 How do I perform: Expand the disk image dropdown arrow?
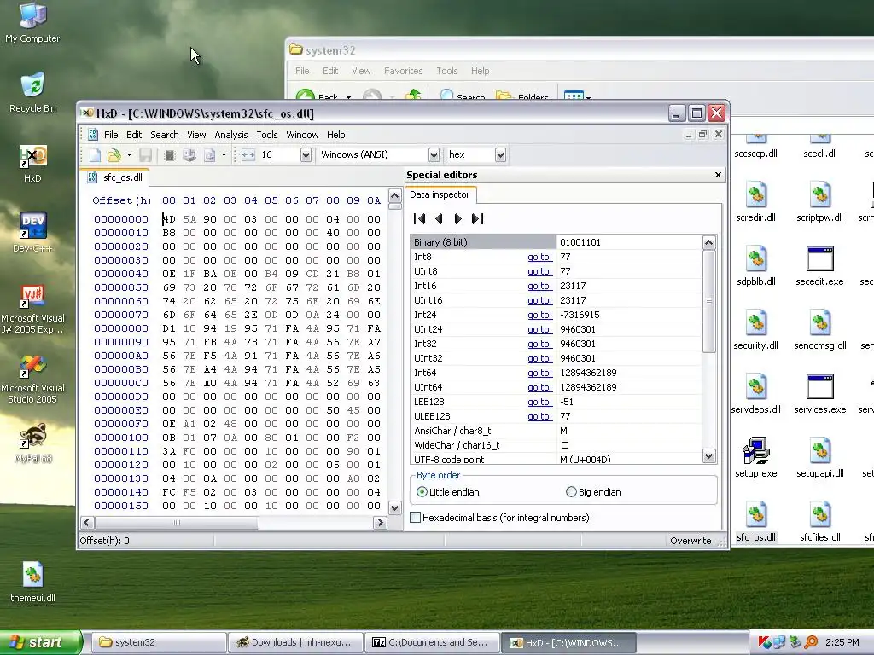click(224, 155)
